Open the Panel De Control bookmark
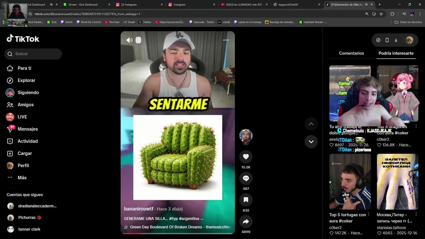 [x=89, y=22]
